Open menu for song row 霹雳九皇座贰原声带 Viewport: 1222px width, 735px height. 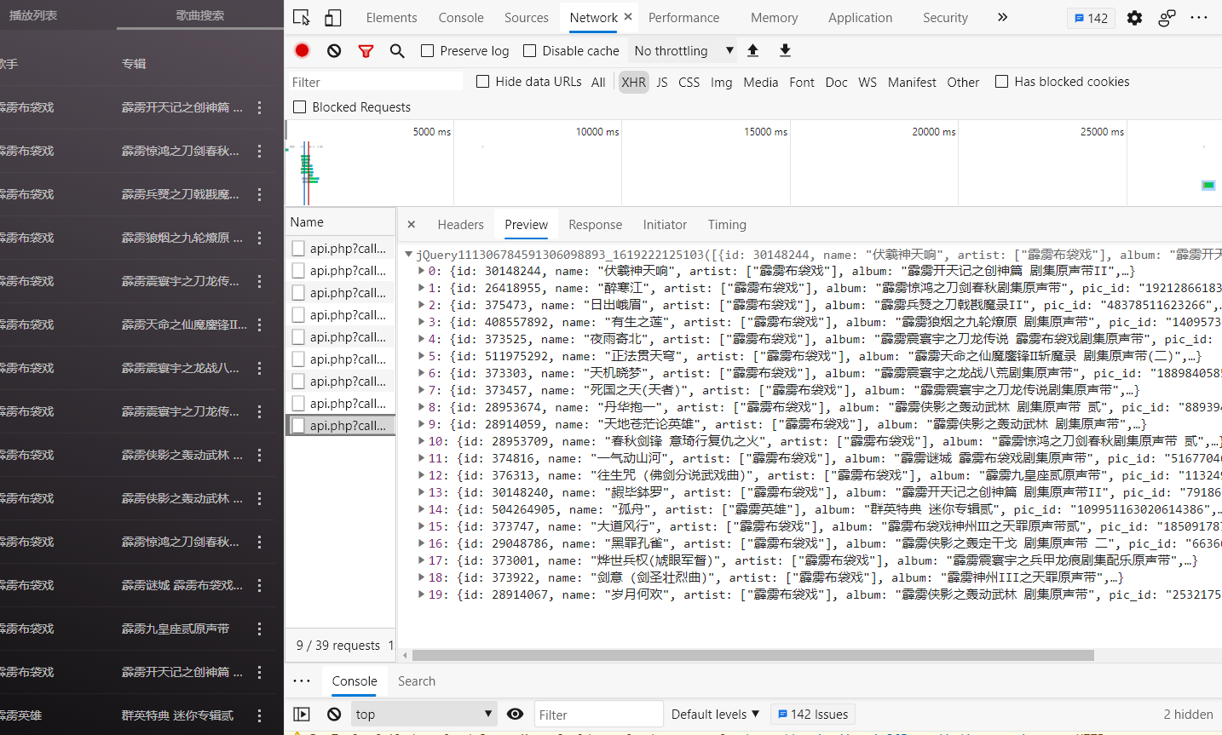click(x=260, y=629)
